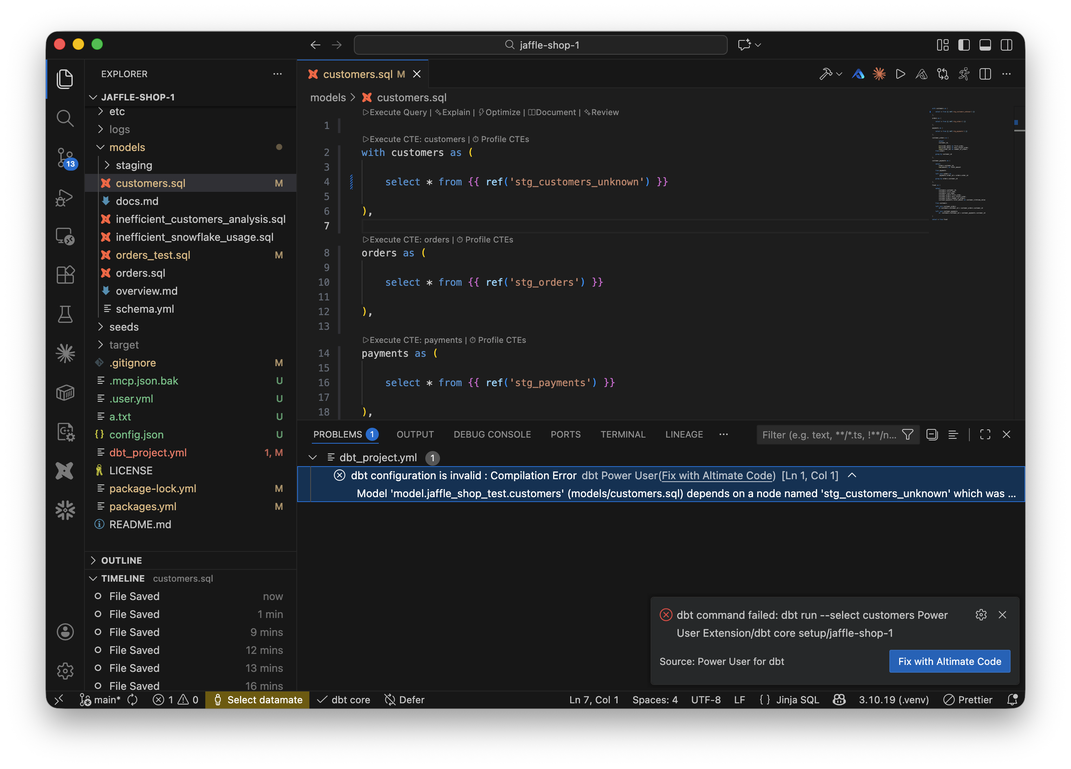Open Remote Explorer view icon
The height and width of the screenshot is (769, 1071).
click(65, 236)
